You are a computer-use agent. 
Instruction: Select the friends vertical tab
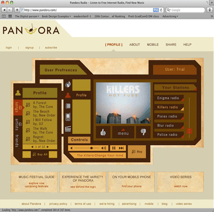[17, 141]
